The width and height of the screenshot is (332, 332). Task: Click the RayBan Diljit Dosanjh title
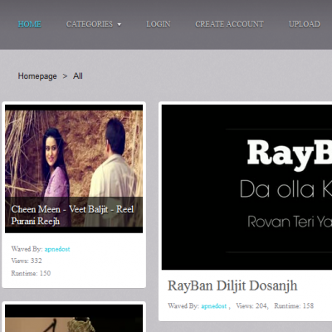coord(232,286)
